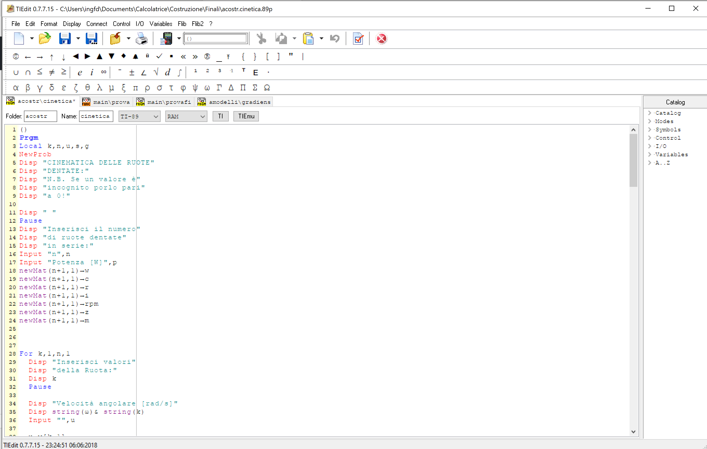Viewport: 707px width, 449px height.
Task: Insert the not-equal ≠ symbol
Action: click(x=52, y=72)
